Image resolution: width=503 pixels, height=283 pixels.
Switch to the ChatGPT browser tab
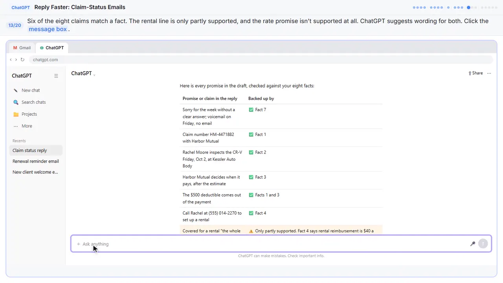pos(52,48)
